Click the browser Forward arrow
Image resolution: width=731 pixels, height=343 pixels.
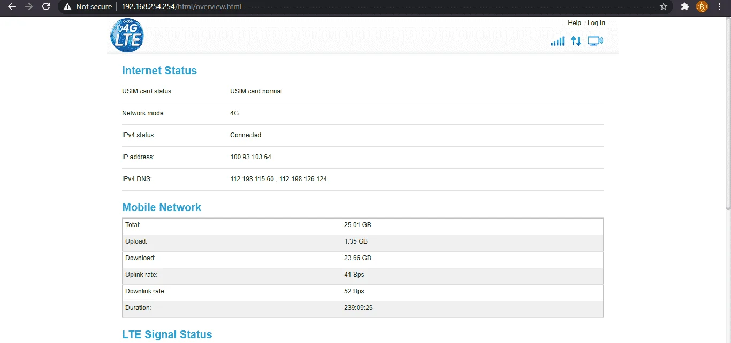29,7
